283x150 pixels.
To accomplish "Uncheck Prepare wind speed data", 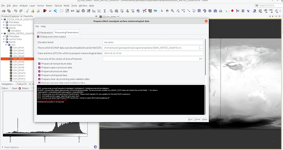I will click(39, 75).
